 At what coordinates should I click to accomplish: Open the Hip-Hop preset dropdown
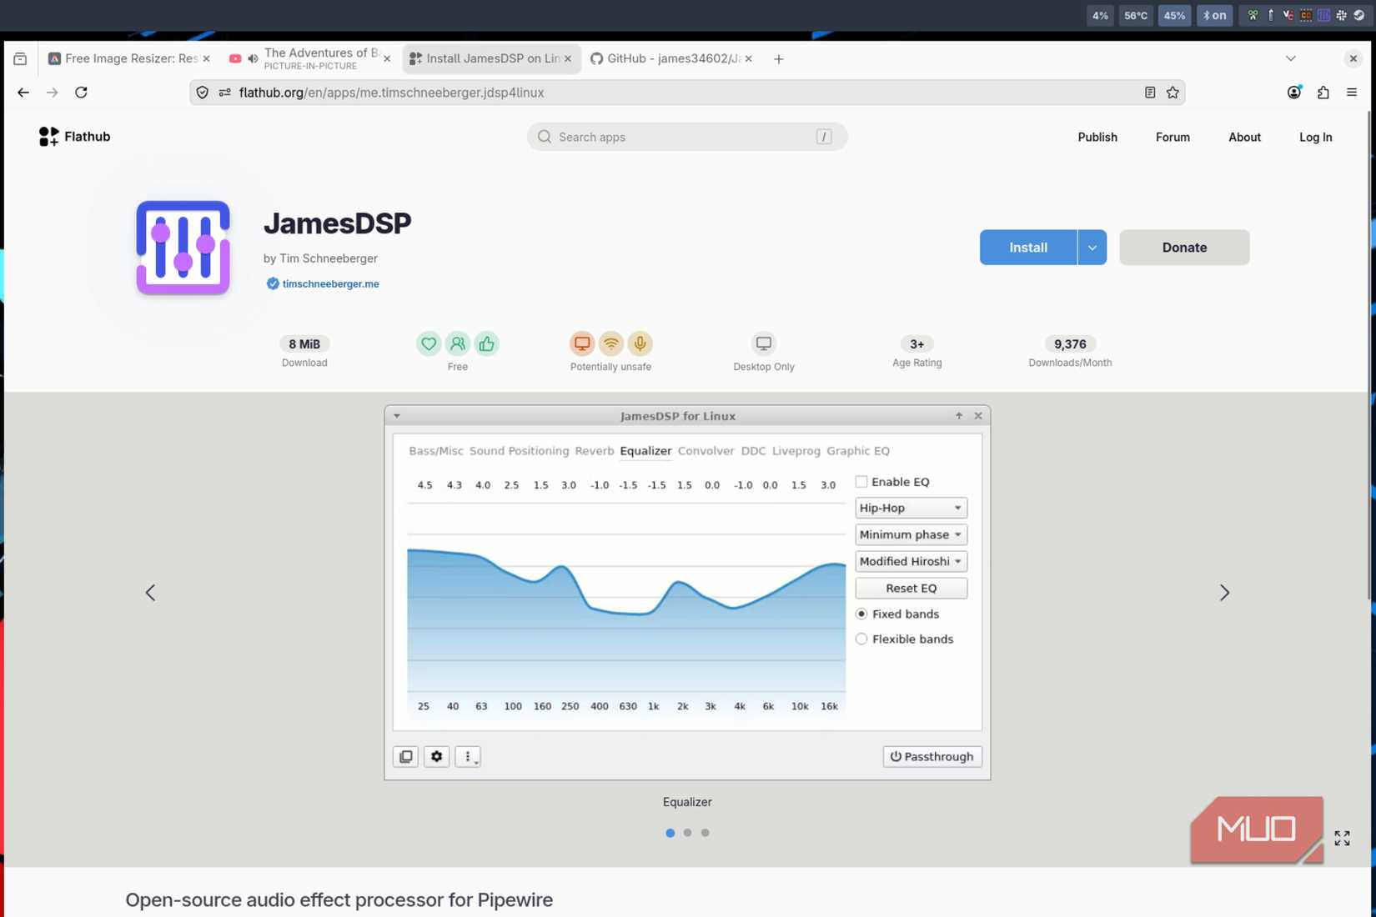[x=911, y=508]
